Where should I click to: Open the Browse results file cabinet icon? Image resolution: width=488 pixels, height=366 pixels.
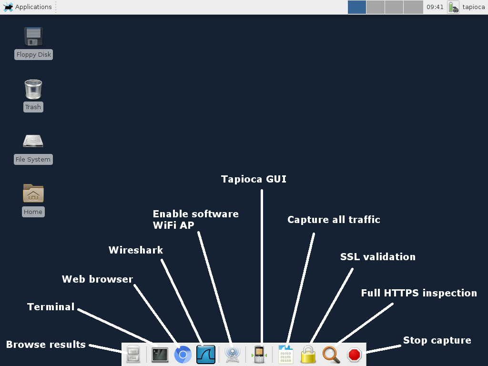coord(133,355)
